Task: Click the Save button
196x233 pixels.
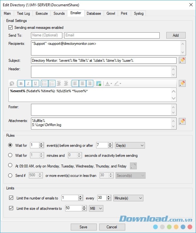Action: coord(84,227)
